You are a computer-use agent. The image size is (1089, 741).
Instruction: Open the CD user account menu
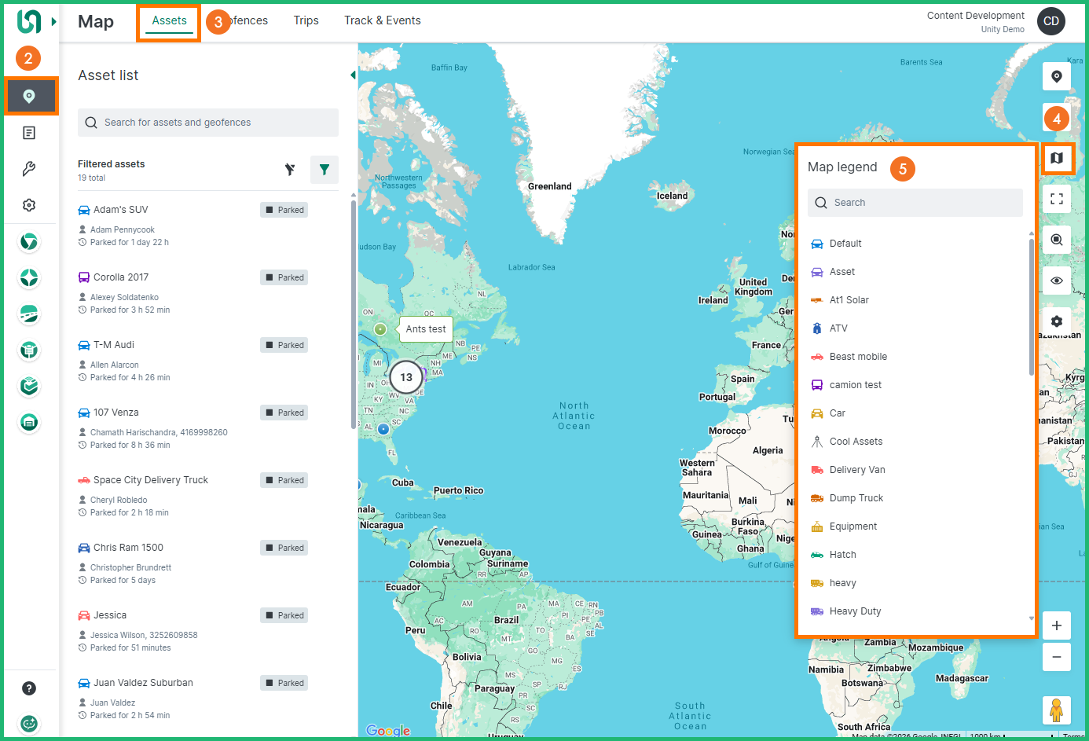(1050, 21)
